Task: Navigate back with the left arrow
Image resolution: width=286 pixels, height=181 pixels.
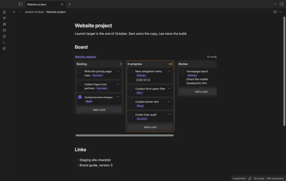Action: tap(14, 12)
